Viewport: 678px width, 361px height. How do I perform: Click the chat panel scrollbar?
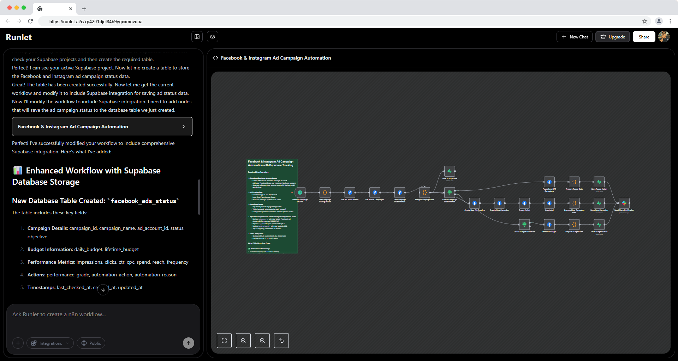pyautogui.click(x=199, y=197)
